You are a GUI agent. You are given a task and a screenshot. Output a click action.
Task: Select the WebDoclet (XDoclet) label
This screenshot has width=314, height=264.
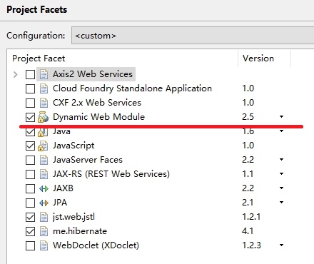tap(96, 245)
